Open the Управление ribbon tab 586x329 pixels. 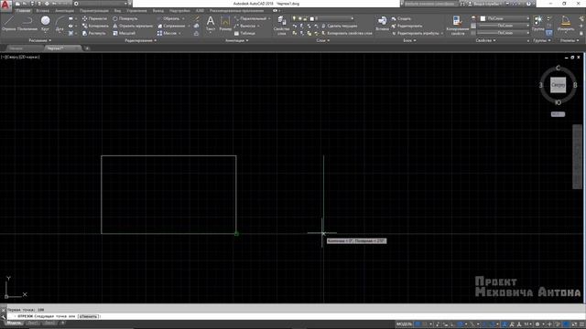136,11
